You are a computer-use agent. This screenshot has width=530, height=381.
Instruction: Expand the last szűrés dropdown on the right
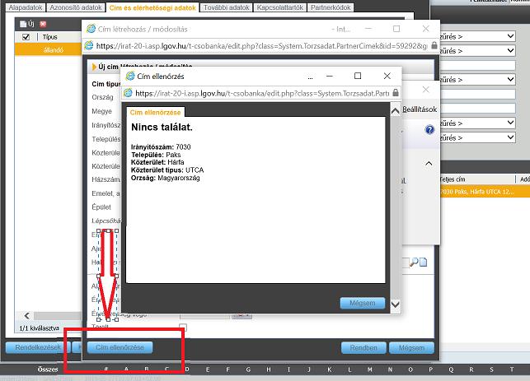[478, 137]
